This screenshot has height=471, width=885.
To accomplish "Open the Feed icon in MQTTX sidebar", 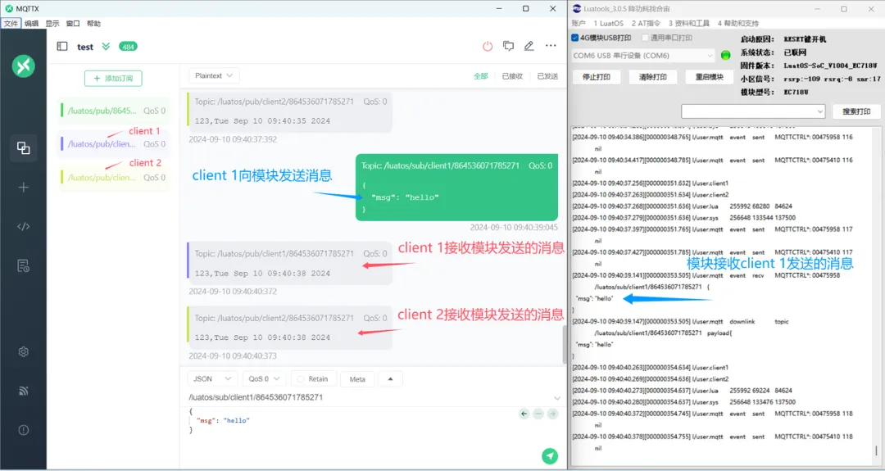I will (x=23, y=391).
